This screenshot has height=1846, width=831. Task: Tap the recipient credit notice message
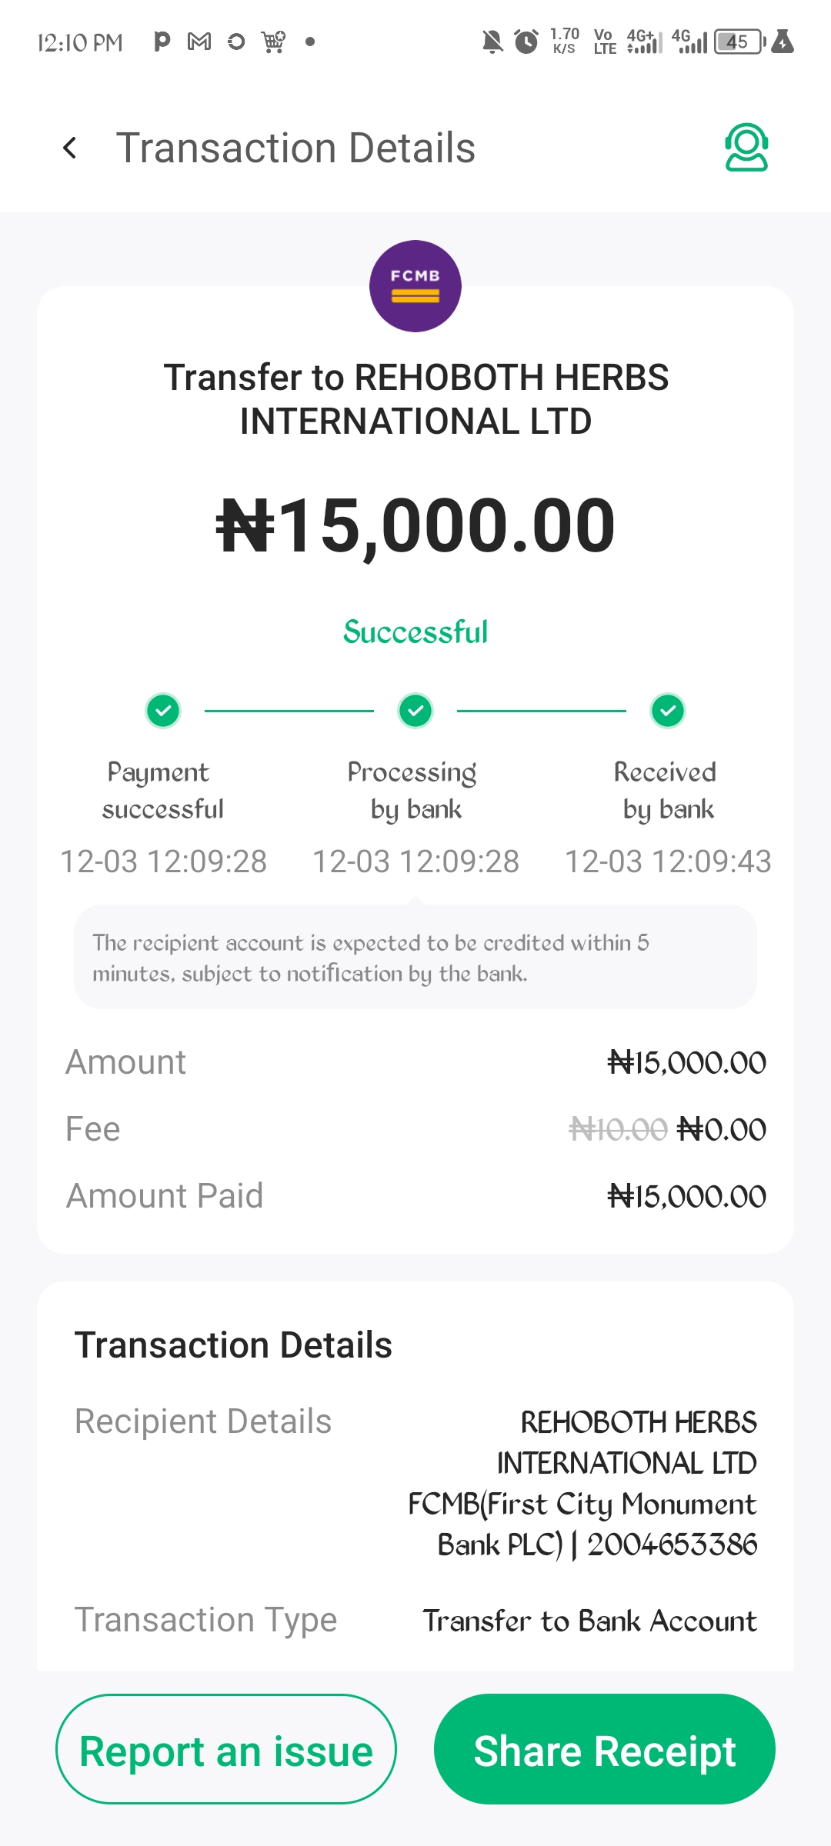click(415, 958)
